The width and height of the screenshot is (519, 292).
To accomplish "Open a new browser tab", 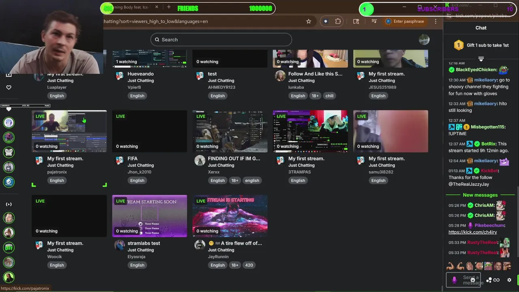I will (x=169, y=7).
